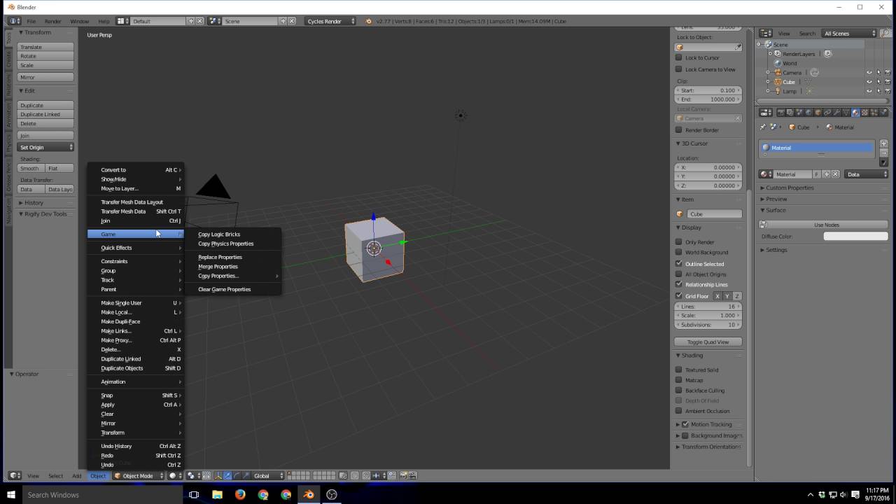The height and width of the screenshot is (504, 896).
Task: Click eyedropper in Lock to Object field
Action: point(738,47)
